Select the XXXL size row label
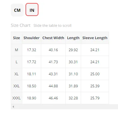The width and height of the screenshot is (118, 115). coord(17,98)
